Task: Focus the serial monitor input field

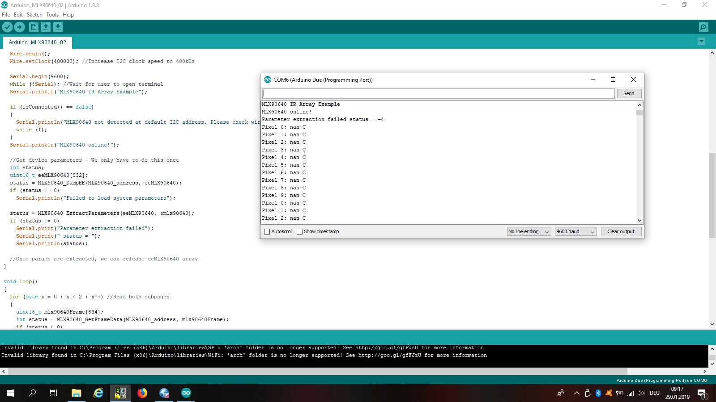Action: point(438,93)
